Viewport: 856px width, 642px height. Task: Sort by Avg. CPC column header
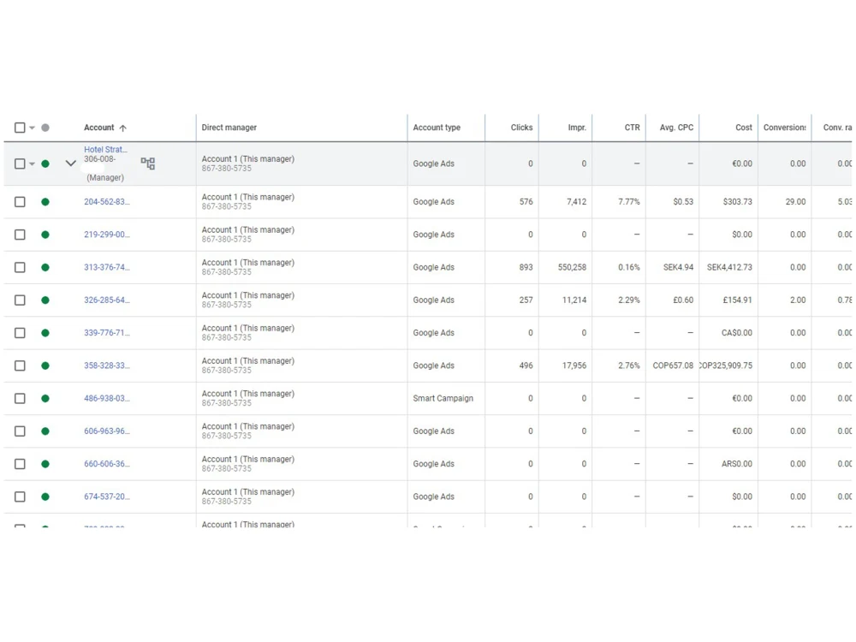pyautogui.click(x=676, y=128)
